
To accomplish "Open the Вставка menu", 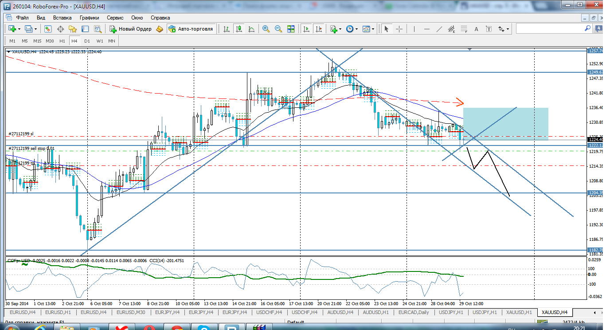I will click(62, 18).
